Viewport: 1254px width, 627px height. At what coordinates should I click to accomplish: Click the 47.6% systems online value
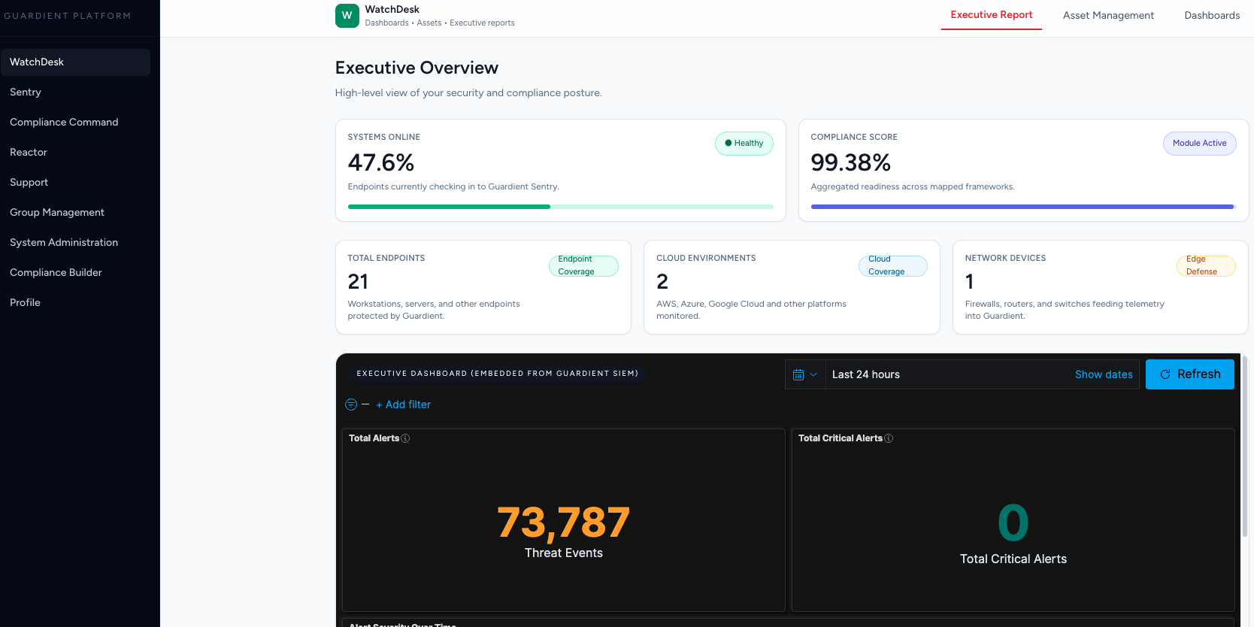[x=381, y=162]
